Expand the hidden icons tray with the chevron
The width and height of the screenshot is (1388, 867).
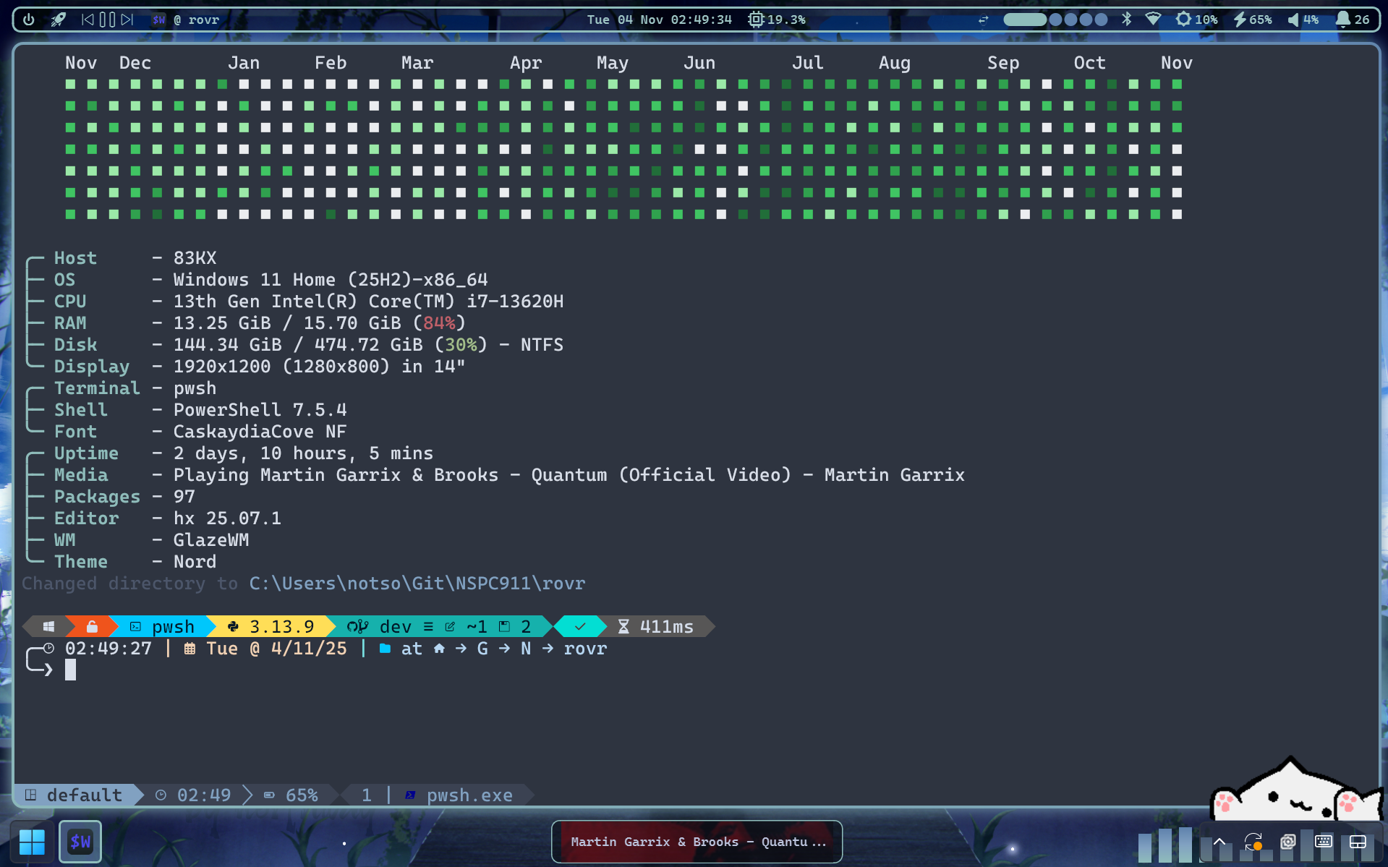[x=1219, y=842]
